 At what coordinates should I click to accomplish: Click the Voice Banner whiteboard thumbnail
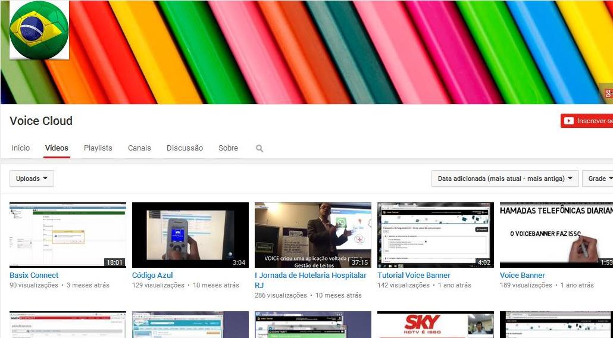click(x=556, y=235)
